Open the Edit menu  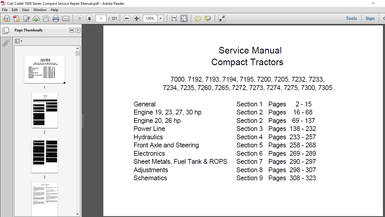coord(15,10)
